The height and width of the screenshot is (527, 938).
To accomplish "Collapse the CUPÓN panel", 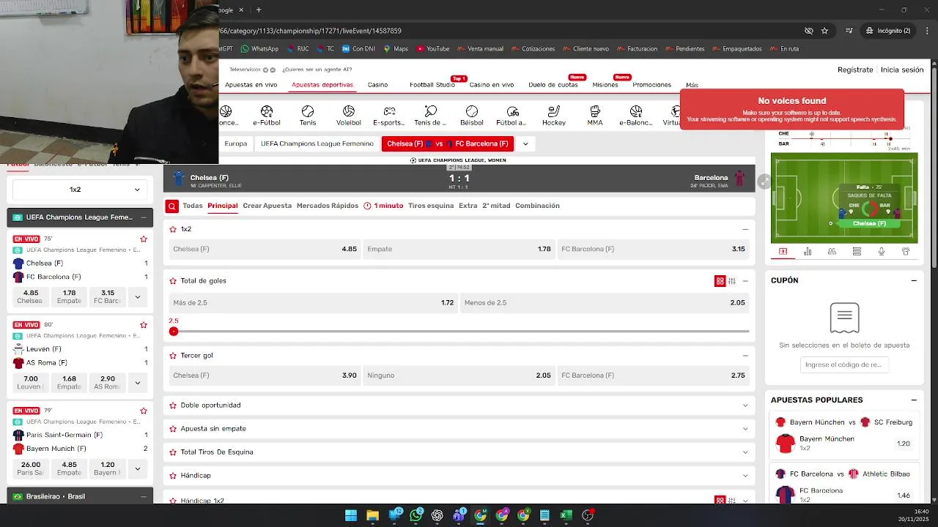I will tap(914, 280).
